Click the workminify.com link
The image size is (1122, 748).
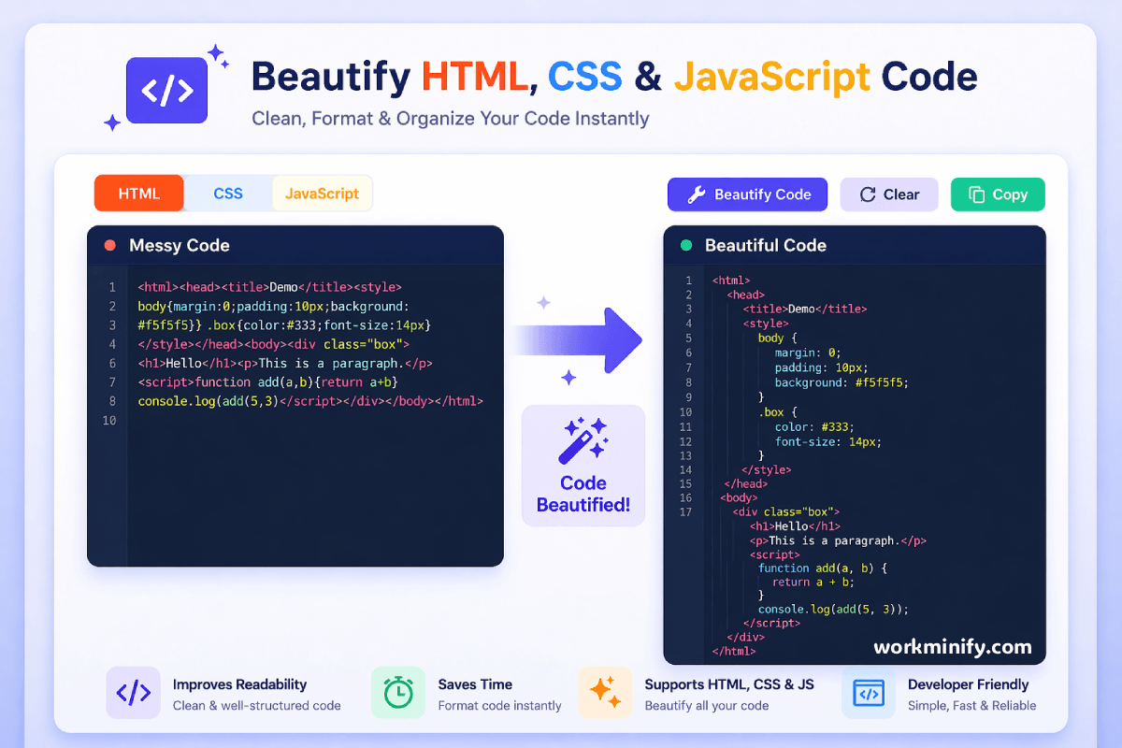click(x=952, y=646)
